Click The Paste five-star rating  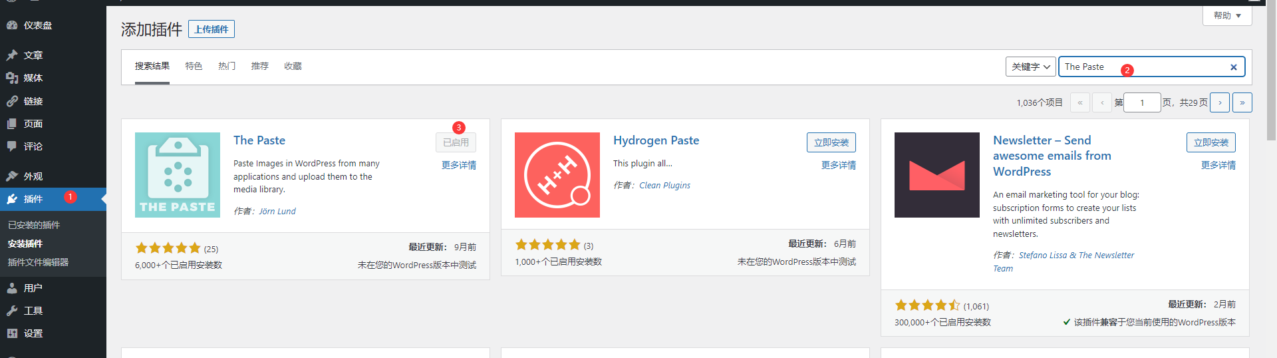(168, 248)
